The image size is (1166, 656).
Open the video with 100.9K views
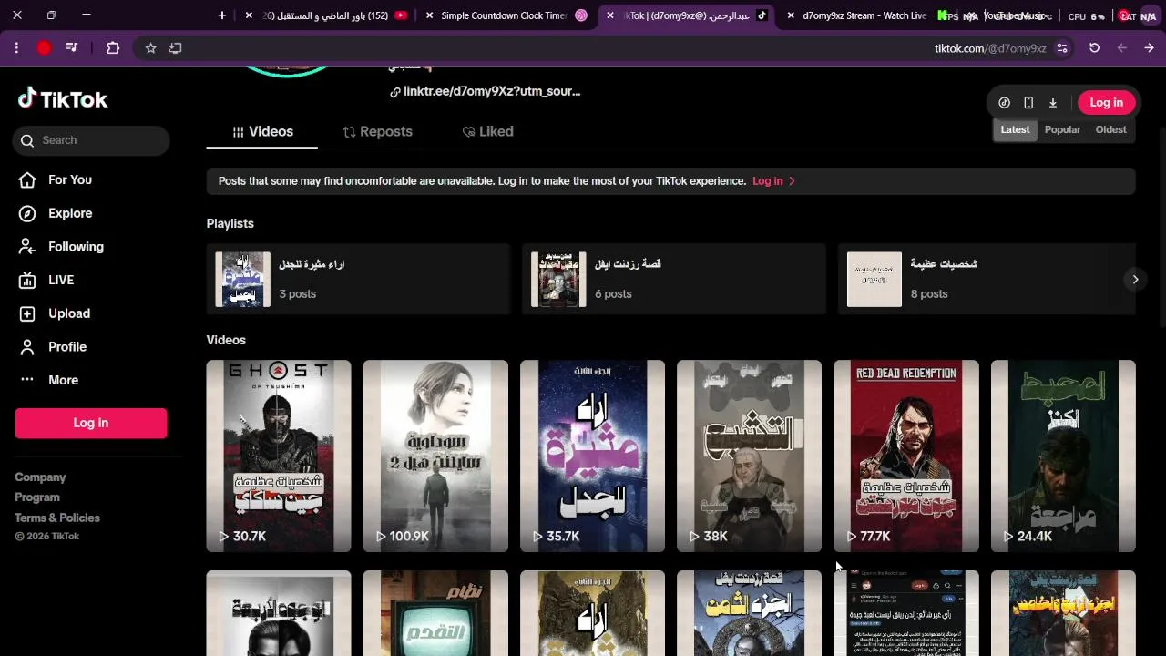click(435, 456)
